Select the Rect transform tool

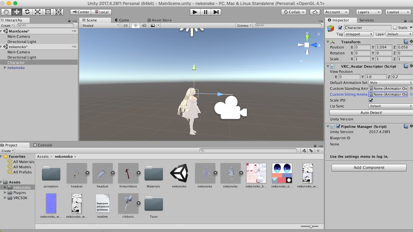48,12
